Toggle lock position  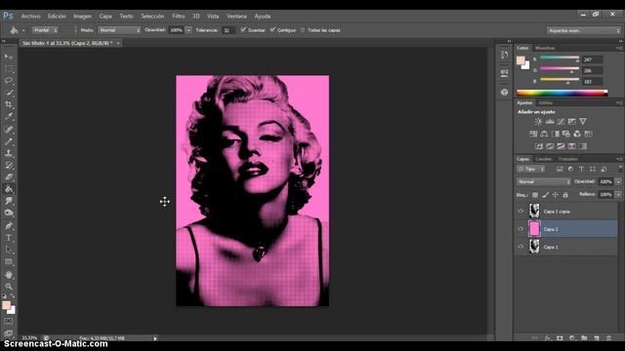(556, 195)
